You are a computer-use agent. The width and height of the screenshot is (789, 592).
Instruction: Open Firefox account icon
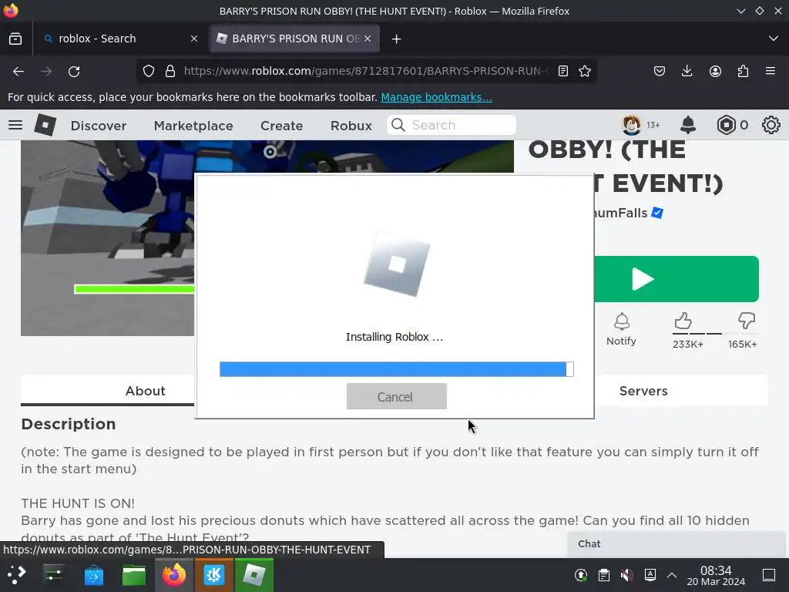pos(715,71)
